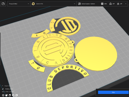Click the support icon showing Off

coord(110,4)
